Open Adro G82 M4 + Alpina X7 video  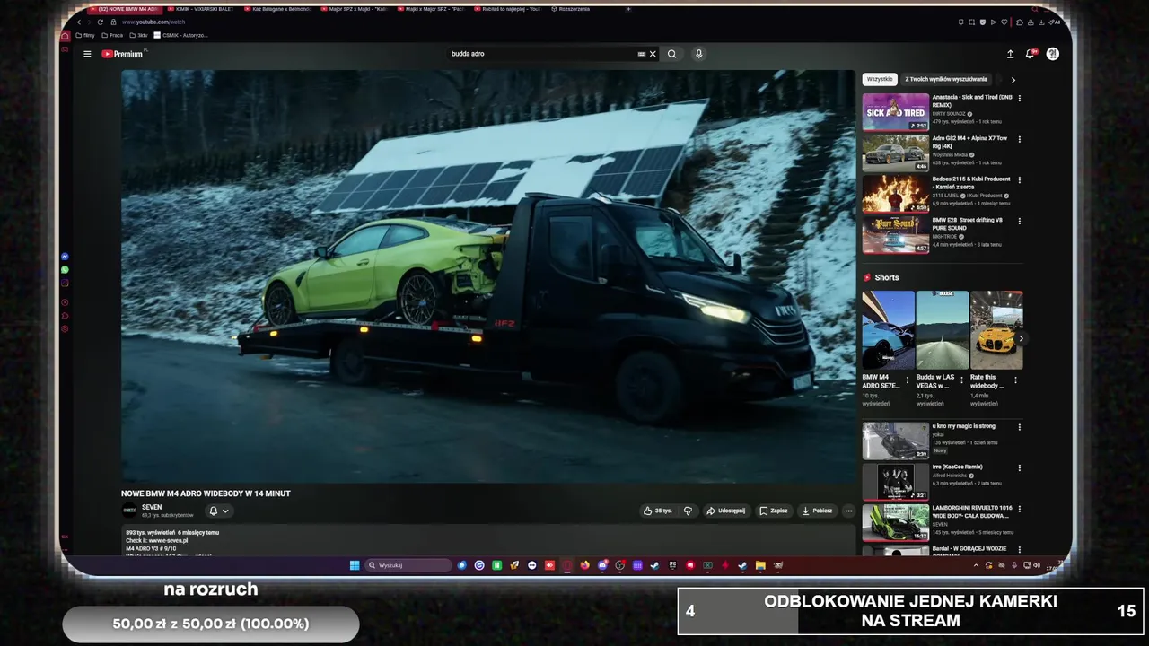tap(896, 153)
